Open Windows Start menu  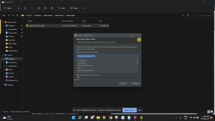click(74, 118)
